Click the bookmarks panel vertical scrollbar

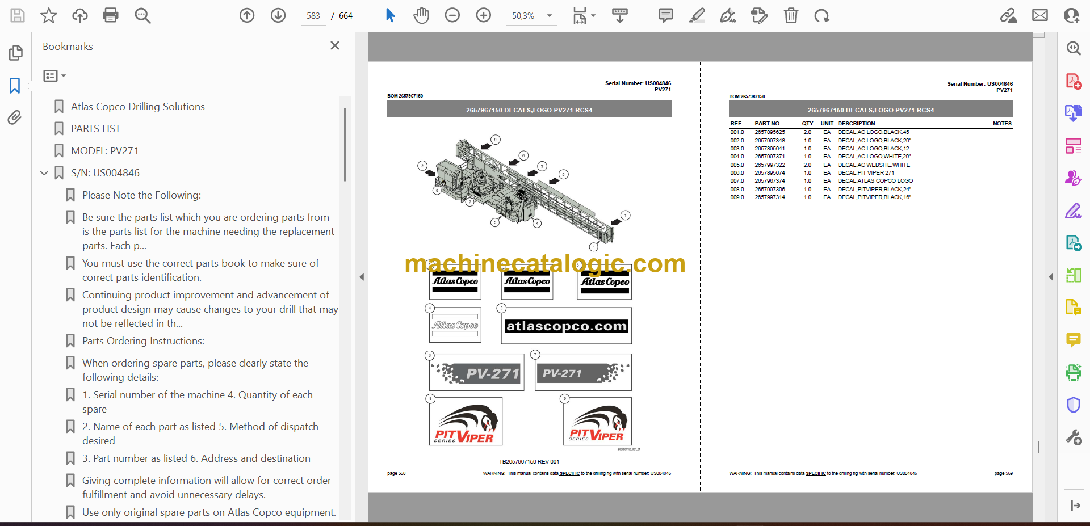point(345,145)
